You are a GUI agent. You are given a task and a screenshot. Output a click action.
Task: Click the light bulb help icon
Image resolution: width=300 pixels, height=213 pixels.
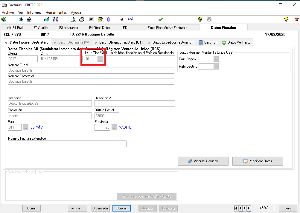click(x=286, y=19)
